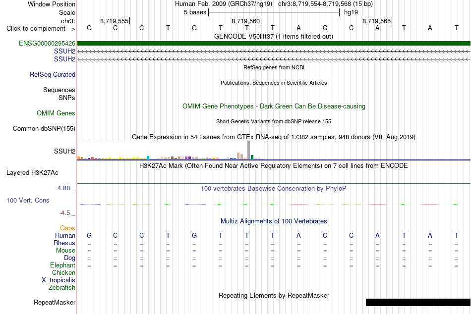
Task: Click 'Repeating Elements by RepeatMasker' title
Action: click(274, 295)
